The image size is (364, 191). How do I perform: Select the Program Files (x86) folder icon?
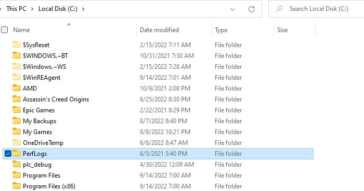tap(17, 186)
